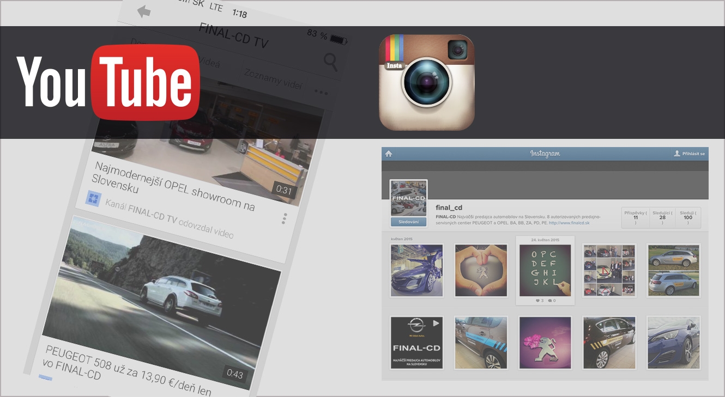This screenshot has width=725, height=397.
Task: Open the vertical three-dot menu for the OPEL video
Action: click(284, 219)
